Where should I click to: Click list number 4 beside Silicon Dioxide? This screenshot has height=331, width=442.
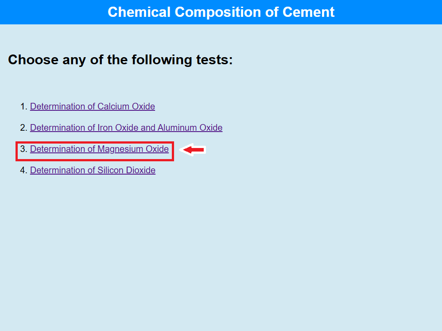click(x=23, y=170)
